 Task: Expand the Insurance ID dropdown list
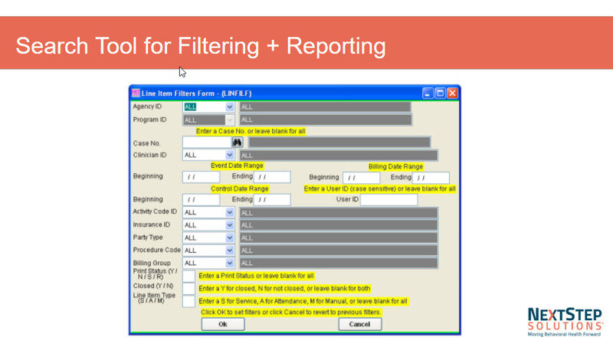[229, 225]
